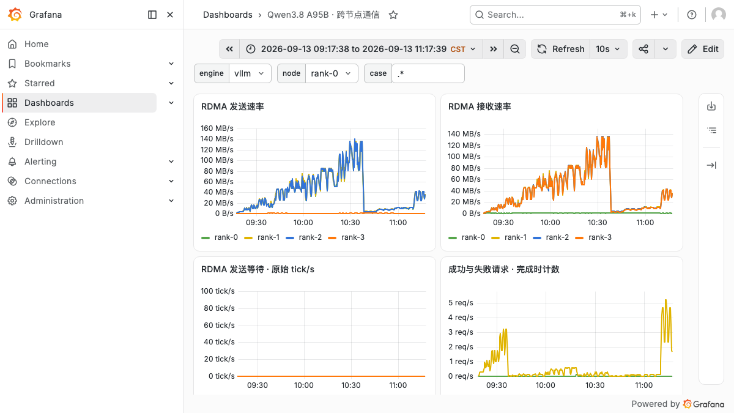Expand the Administration section chevron

pyautogui.click(x=171, y=201)
